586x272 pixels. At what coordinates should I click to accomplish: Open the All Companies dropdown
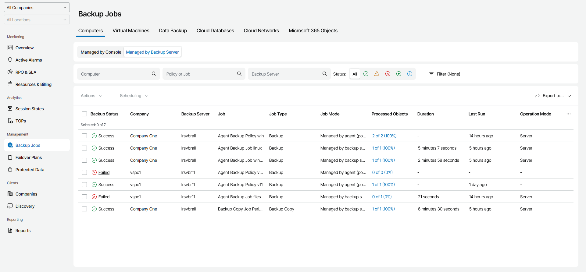point(37,8)
